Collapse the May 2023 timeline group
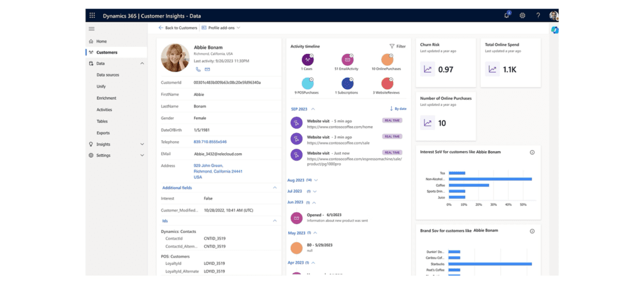Viewport: 643px width, 285px height. coord(315,232)
